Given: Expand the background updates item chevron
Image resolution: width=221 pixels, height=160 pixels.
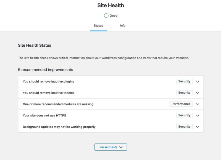Looking at the screenshot, I should (x=198, y=127).
